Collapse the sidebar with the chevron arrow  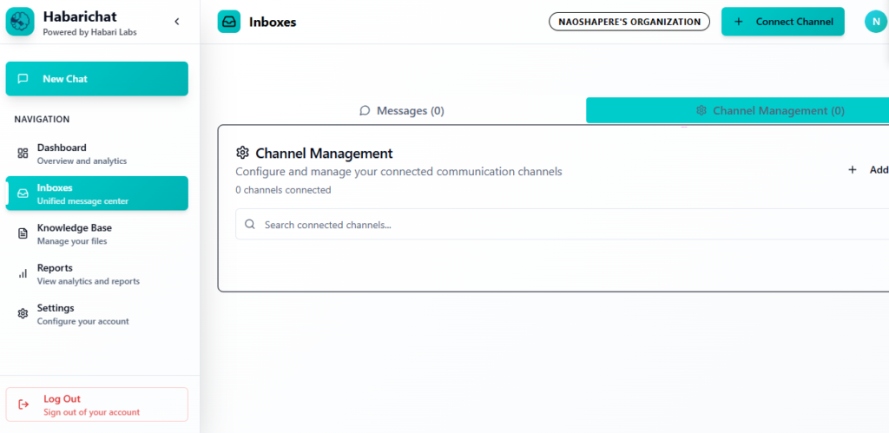click(177, 22)
